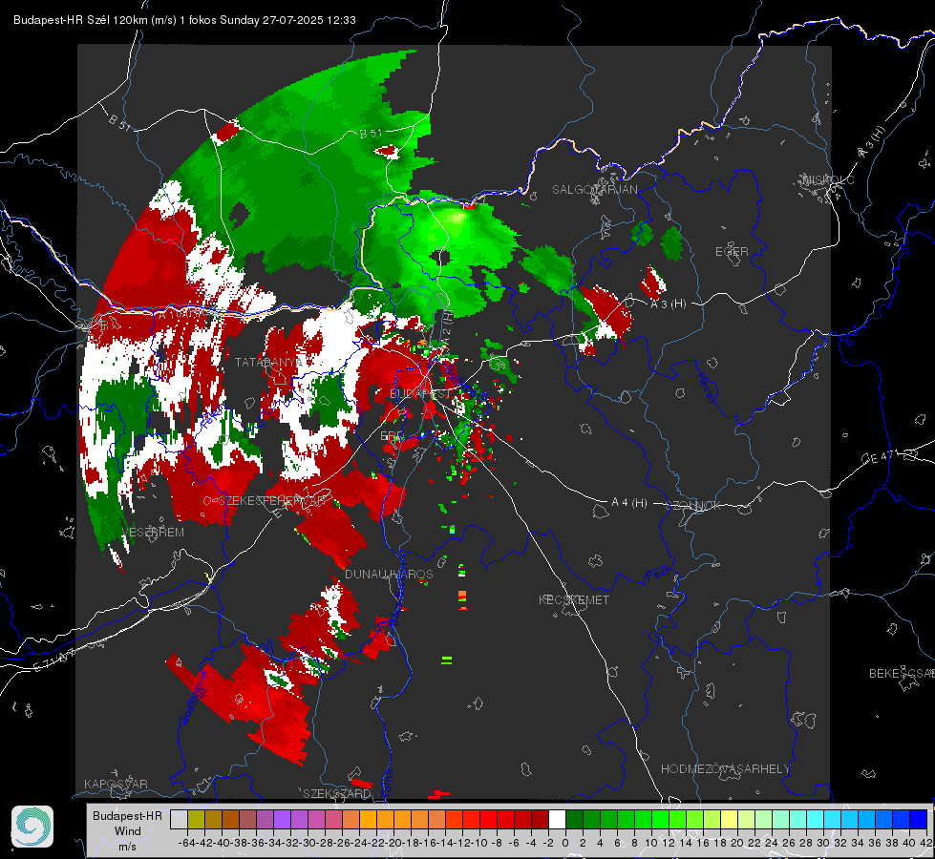Select the dark red swatch between -4 and -2
Screen dimensions: 935x859
540,819
